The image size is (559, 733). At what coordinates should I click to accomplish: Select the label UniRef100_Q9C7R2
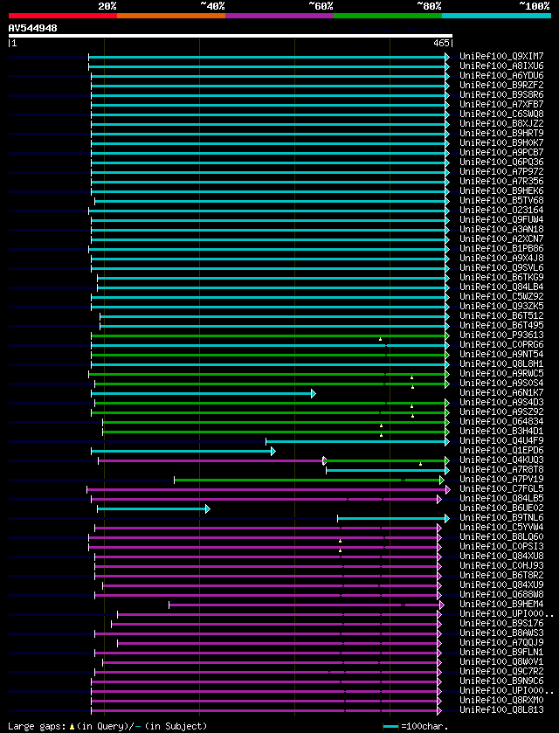tap(501, 670)
